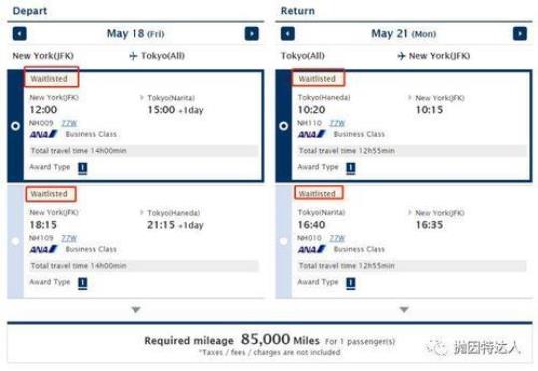Click the 16:40 Tokyo(Narita) return flight card
Viewport: 538px width, 371px height.
tap(404, 241)
